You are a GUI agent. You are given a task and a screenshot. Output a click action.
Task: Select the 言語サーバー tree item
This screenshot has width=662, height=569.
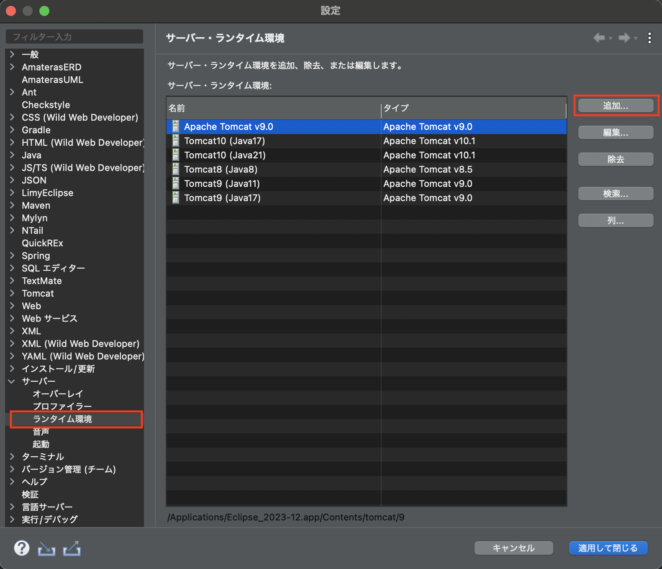coord(47,507)
